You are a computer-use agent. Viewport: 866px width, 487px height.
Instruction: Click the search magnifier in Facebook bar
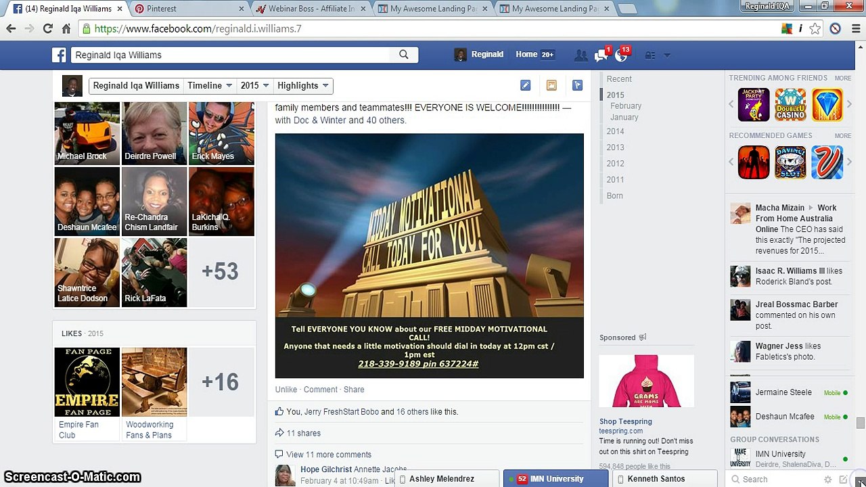pos(404,55)
